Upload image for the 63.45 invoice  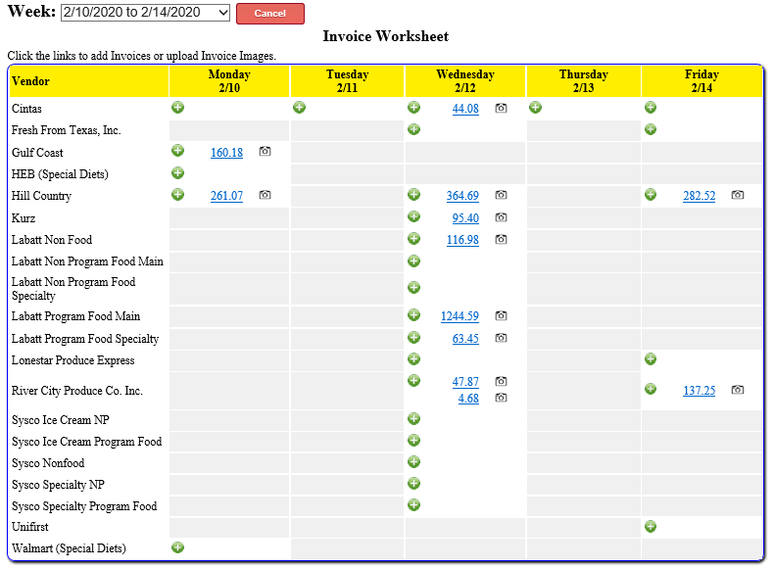[x=501, y=338]
